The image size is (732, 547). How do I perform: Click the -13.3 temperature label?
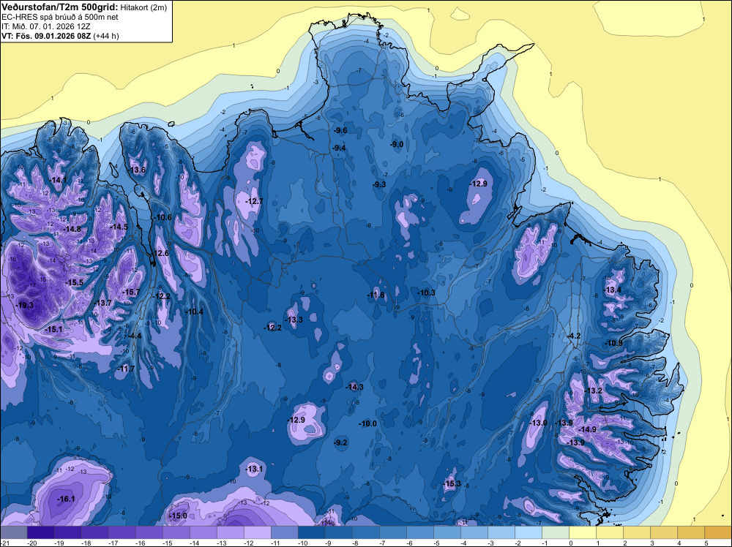294,320
